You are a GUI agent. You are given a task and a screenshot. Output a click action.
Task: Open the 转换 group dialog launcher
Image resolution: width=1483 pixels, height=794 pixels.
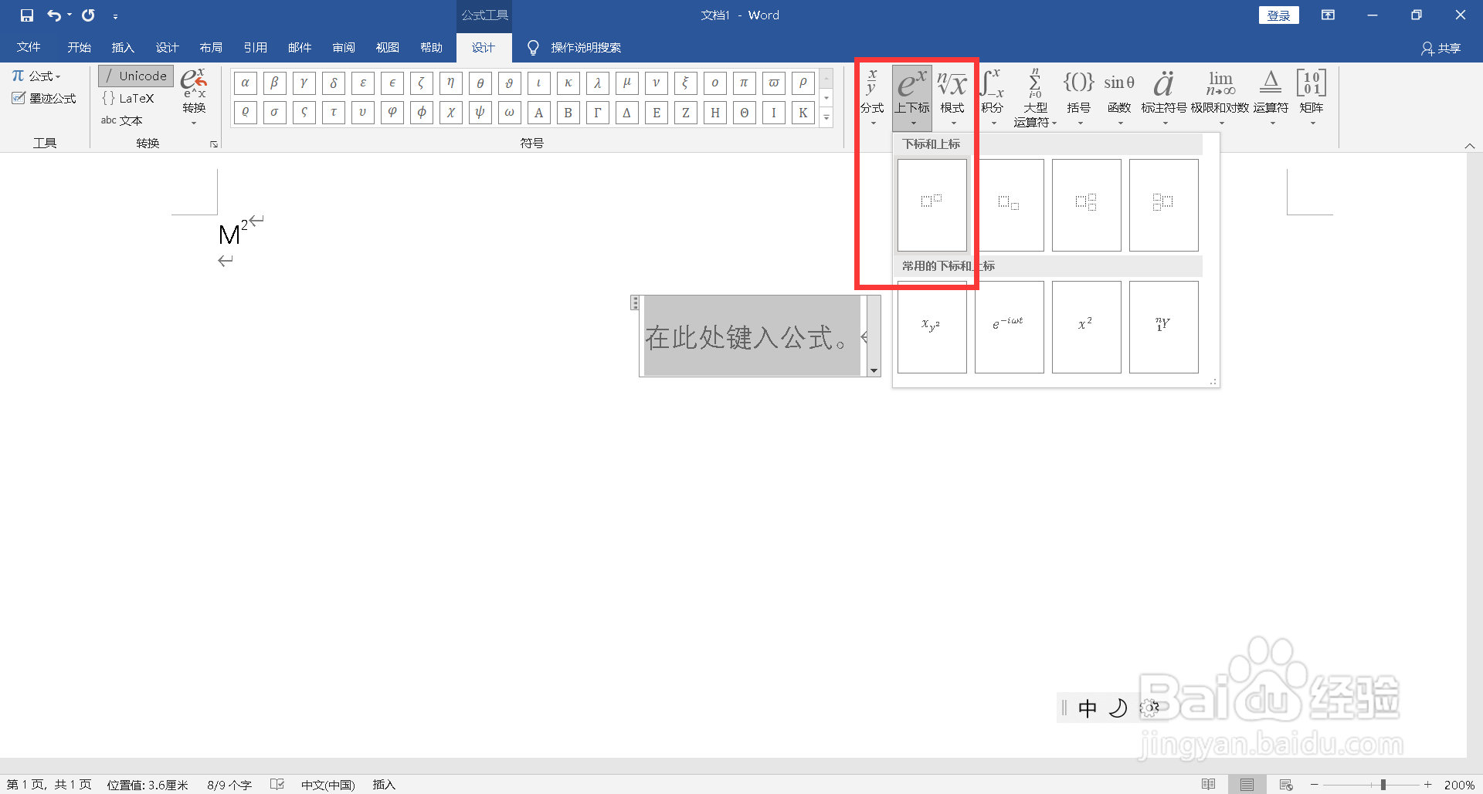coord(214,144)
